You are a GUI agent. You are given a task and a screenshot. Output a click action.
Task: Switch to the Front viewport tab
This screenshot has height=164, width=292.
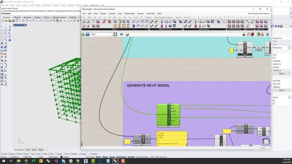(x=34, y=150)
